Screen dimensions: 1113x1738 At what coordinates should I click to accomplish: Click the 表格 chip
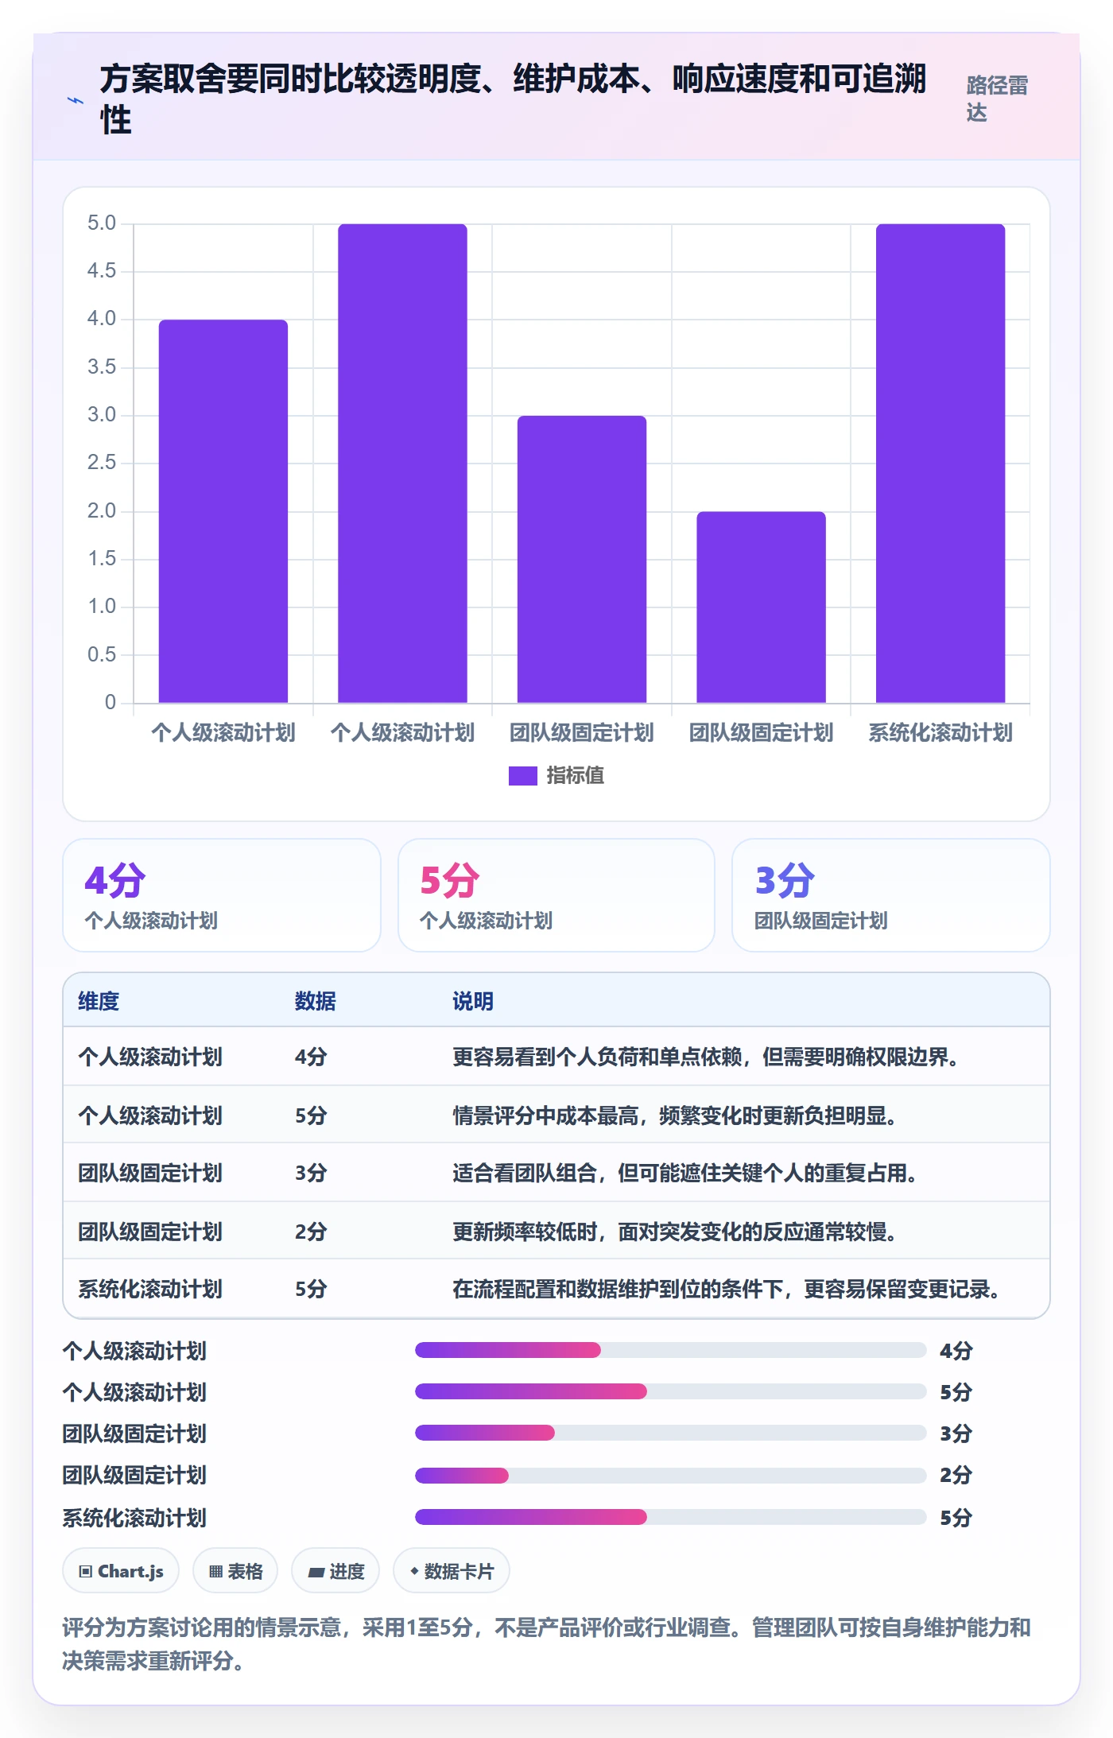click(x=235, y=1571)
